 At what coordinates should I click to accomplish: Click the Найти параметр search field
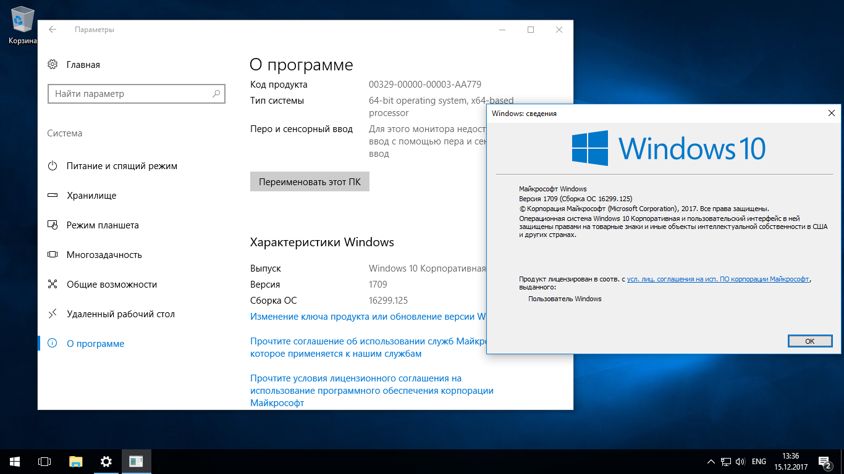tap(137, 94)
